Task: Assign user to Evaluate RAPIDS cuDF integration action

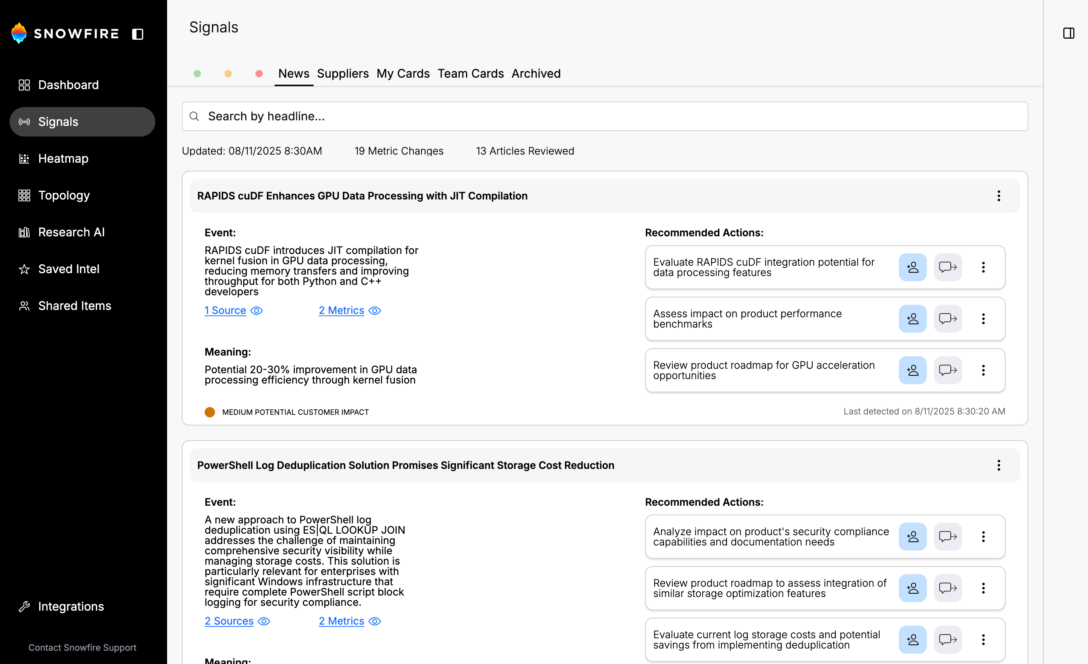Action: 913,267
